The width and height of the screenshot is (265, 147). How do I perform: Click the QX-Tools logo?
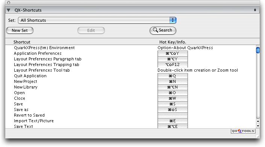243,131
